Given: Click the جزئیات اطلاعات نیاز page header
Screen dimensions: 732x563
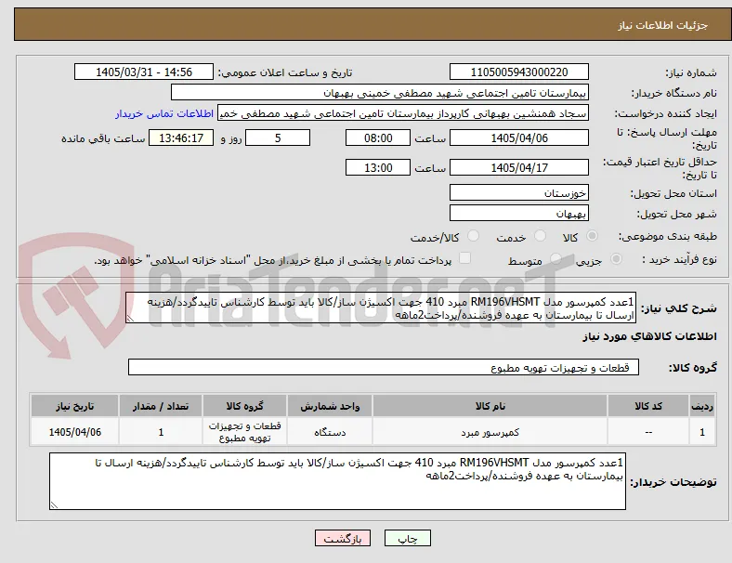Looking at the screenshot, I should [662, 25].
